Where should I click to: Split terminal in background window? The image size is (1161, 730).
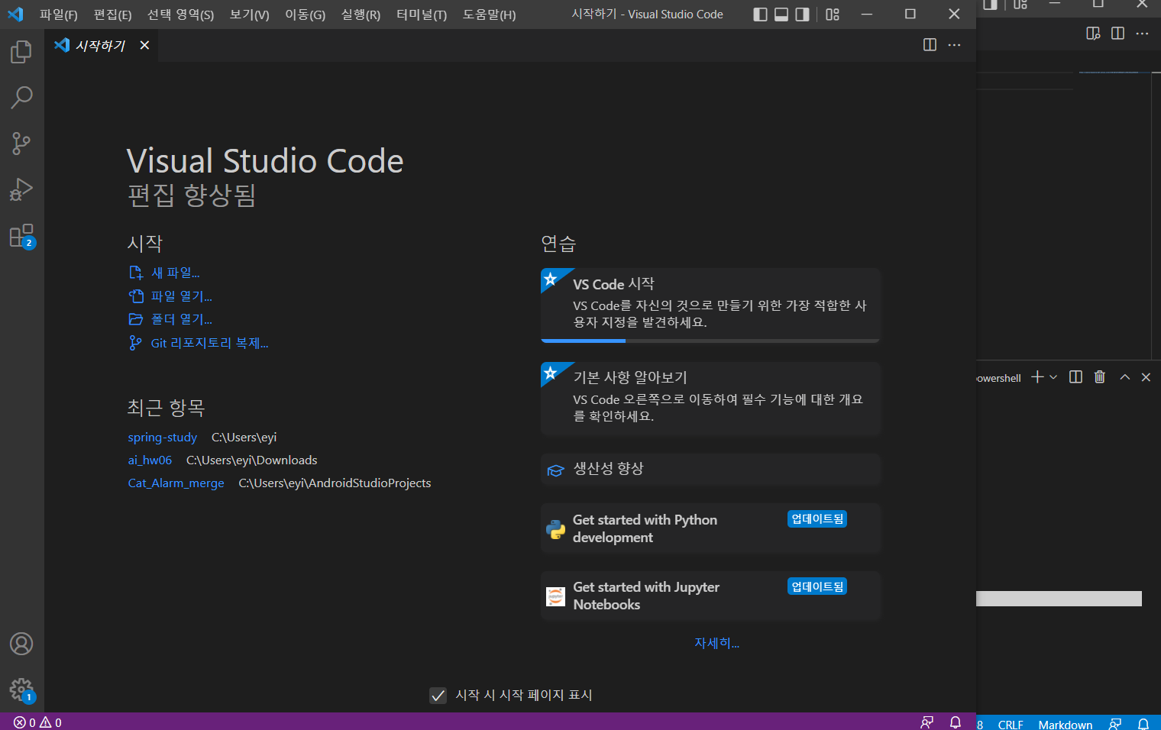tap(1075, 377)
